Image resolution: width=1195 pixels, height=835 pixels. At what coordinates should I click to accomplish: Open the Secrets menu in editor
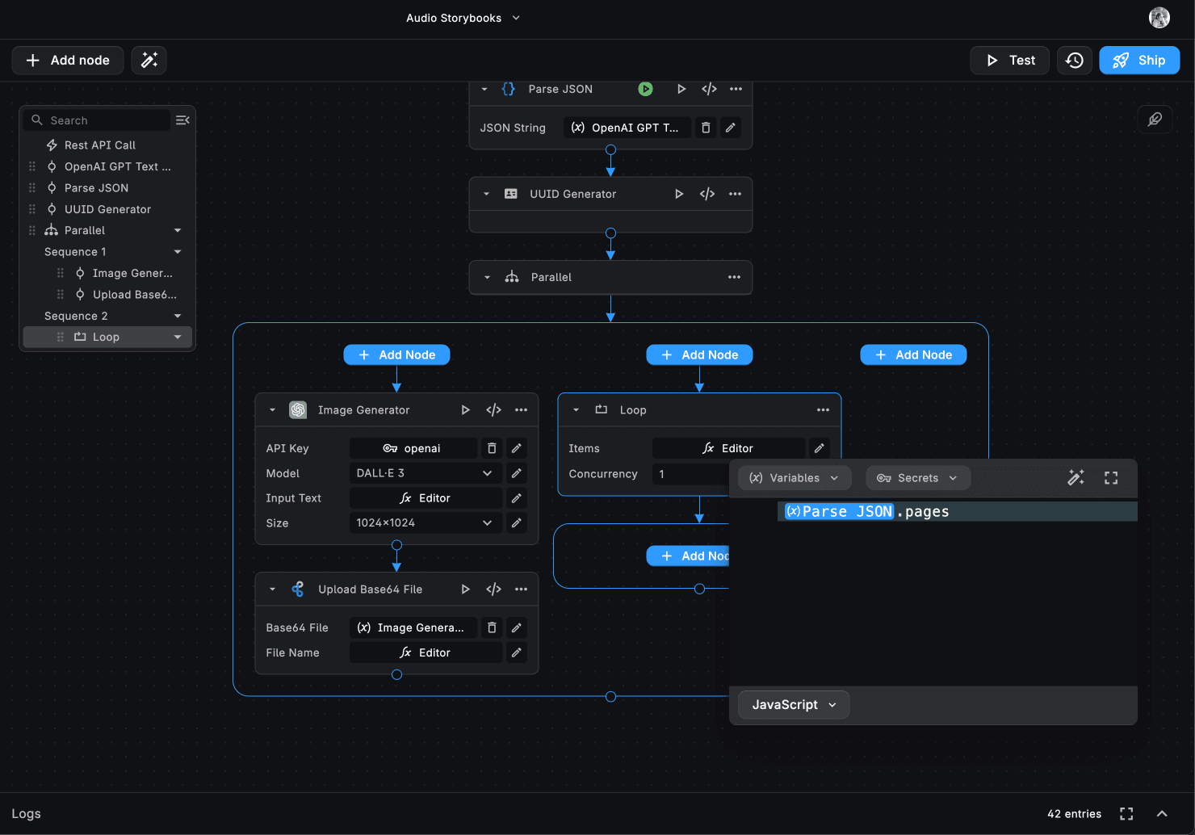(917, 478)
